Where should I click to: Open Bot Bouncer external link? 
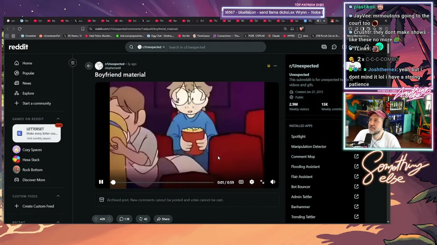click(x=356, y=186)
